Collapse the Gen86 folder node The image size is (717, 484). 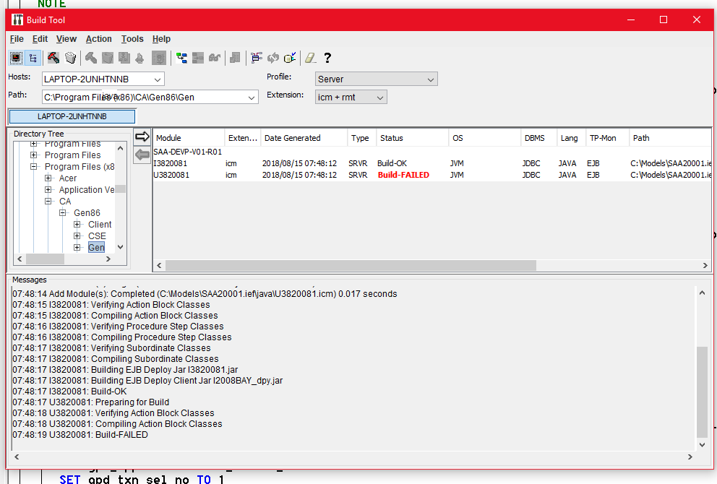[x=63, y=213]
